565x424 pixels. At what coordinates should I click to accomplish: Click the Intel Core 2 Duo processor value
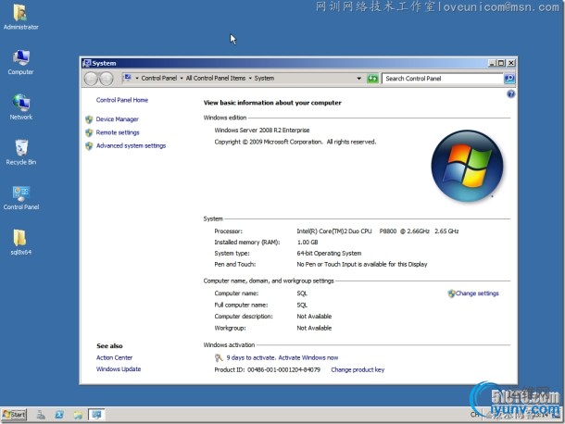pyautogui.click(x=378, y=231)
